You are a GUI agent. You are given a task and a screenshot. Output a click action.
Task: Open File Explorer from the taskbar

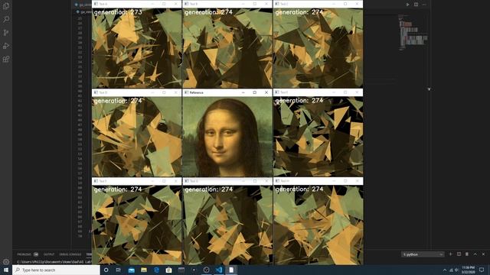[144, 270]
